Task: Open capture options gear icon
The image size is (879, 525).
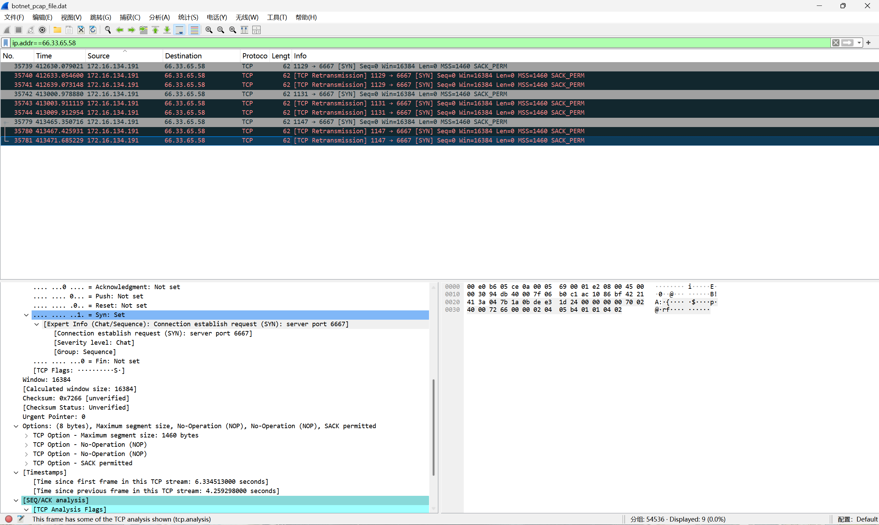Action: click(42, 30)
